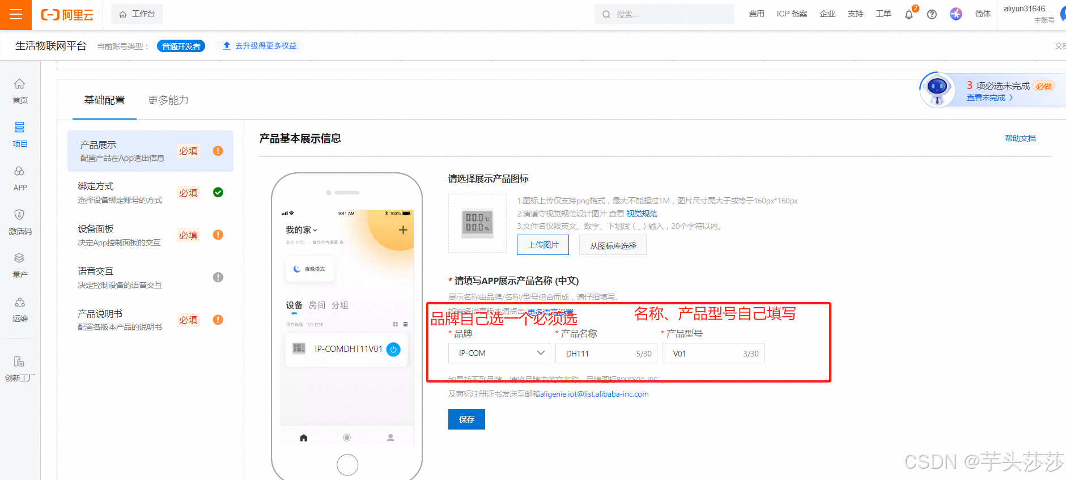Select 语音交互 configuration item
Viewport: 1066px width, 480px height.
150,278
